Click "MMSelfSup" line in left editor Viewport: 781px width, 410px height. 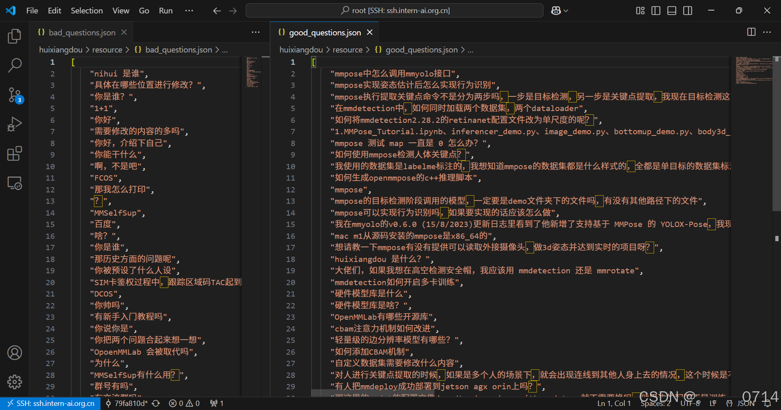118,213
